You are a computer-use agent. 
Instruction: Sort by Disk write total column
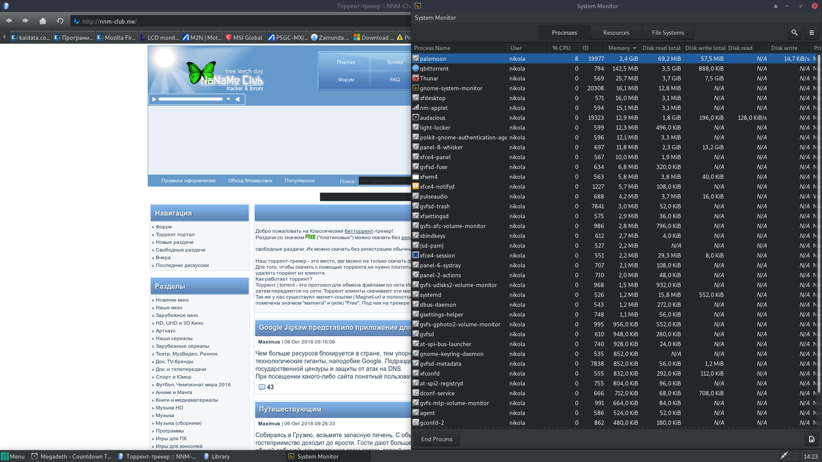[705, 48]
